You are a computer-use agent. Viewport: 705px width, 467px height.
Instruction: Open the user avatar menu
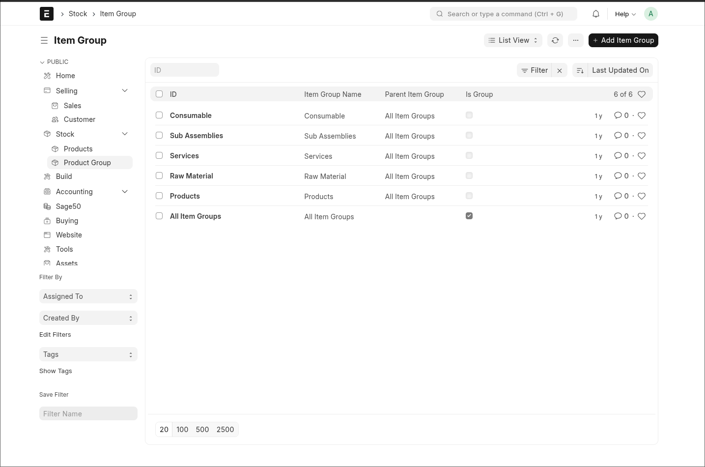[650, 14]
